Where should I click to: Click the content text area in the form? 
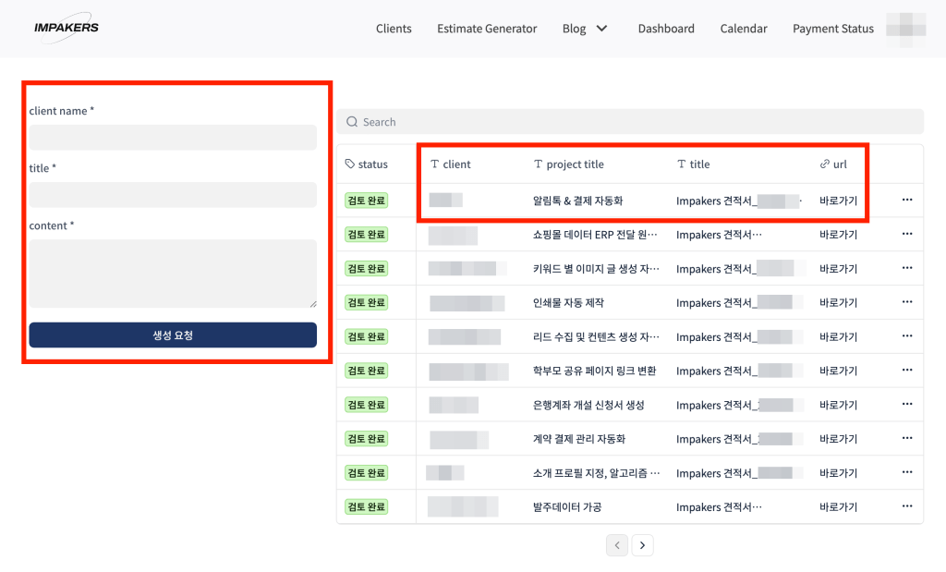coord(172,273)
